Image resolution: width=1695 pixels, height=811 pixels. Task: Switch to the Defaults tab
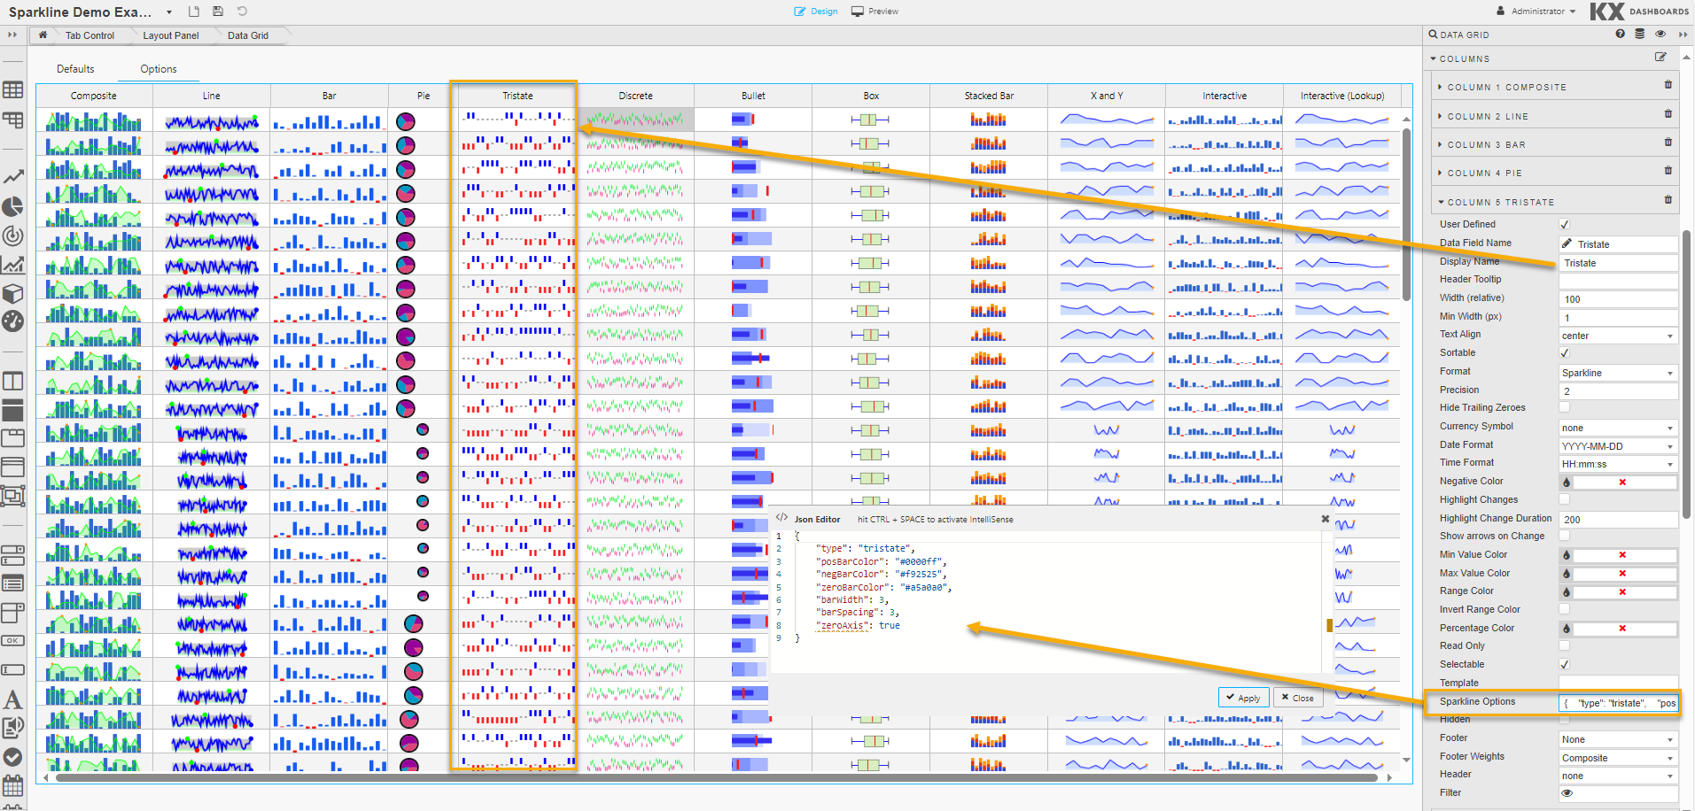coord(75,69)
